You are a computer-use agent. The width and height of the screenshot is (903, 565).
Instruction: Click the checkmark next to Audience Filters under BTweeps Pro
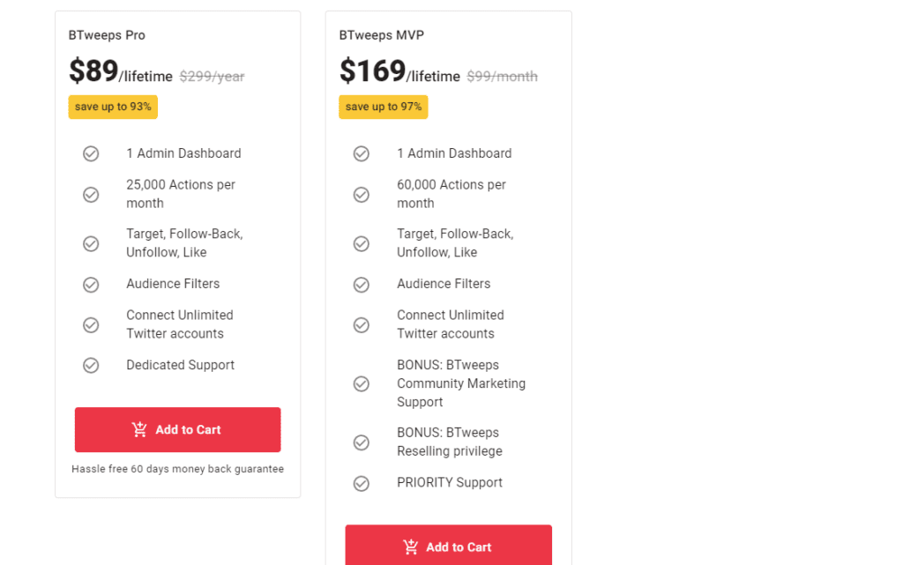(91, 284)
